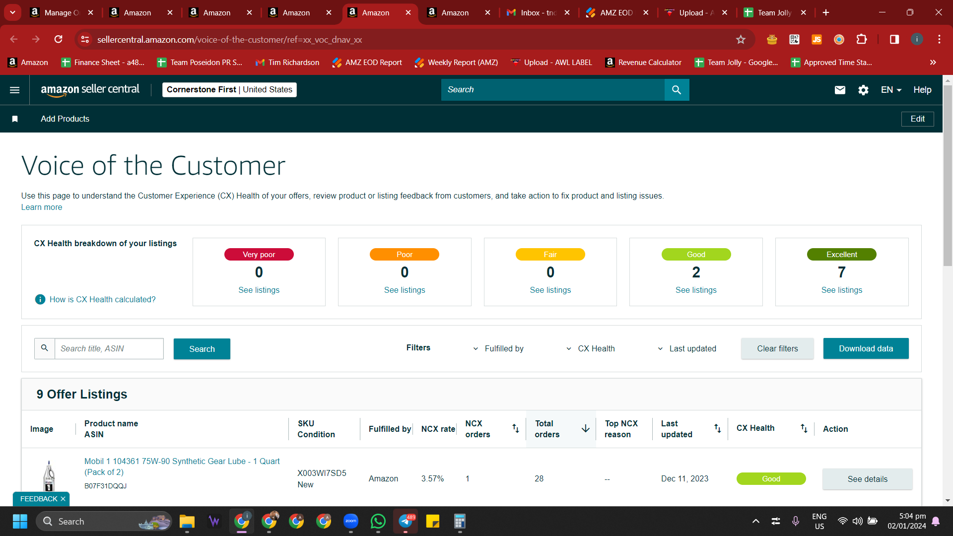953x536 pixels.
Task: Open the browser Extensions puzzle icon
Action: coord(861,39)
